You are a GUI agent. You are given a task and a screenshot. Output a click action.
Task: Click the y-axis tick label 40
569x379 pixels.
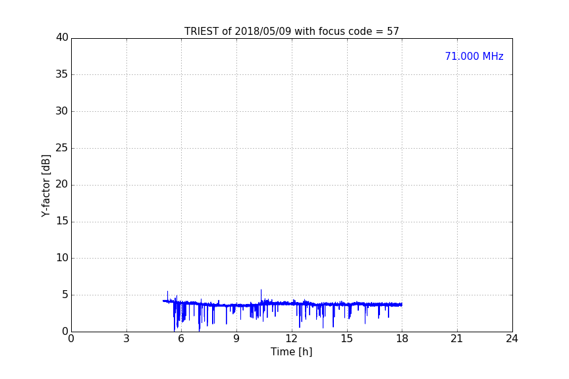click(62, 38)
